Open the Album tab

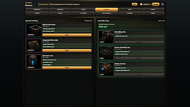(x=37, y=13)
